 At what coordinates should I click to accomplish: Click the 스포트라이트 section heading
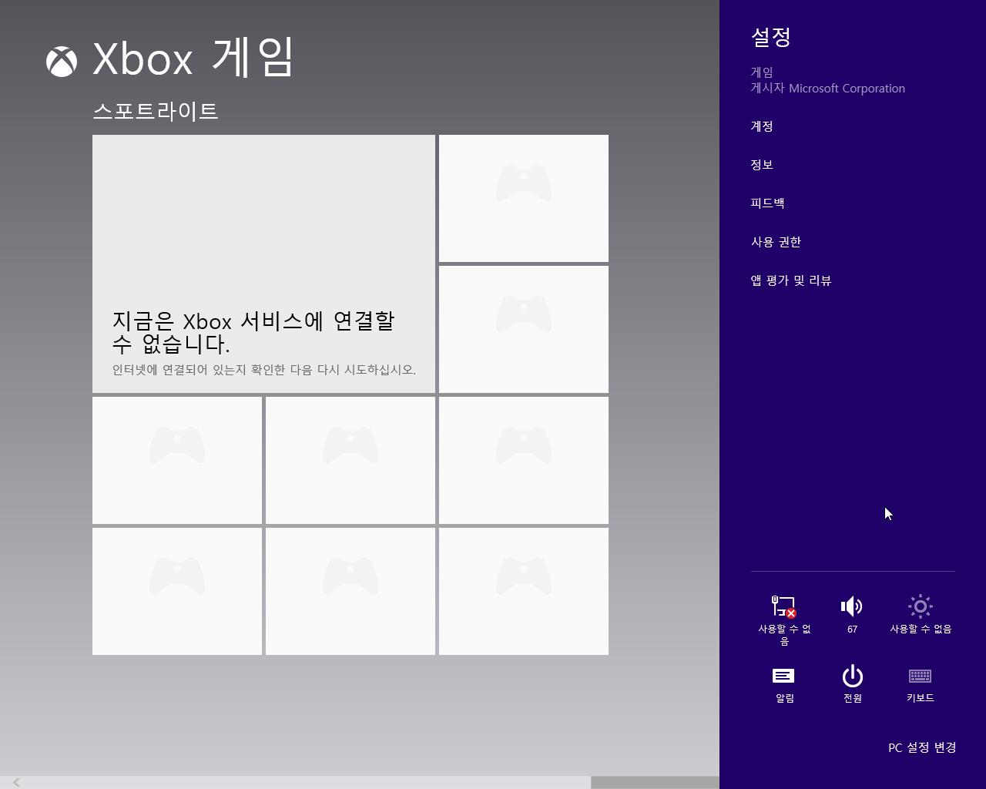156,111
